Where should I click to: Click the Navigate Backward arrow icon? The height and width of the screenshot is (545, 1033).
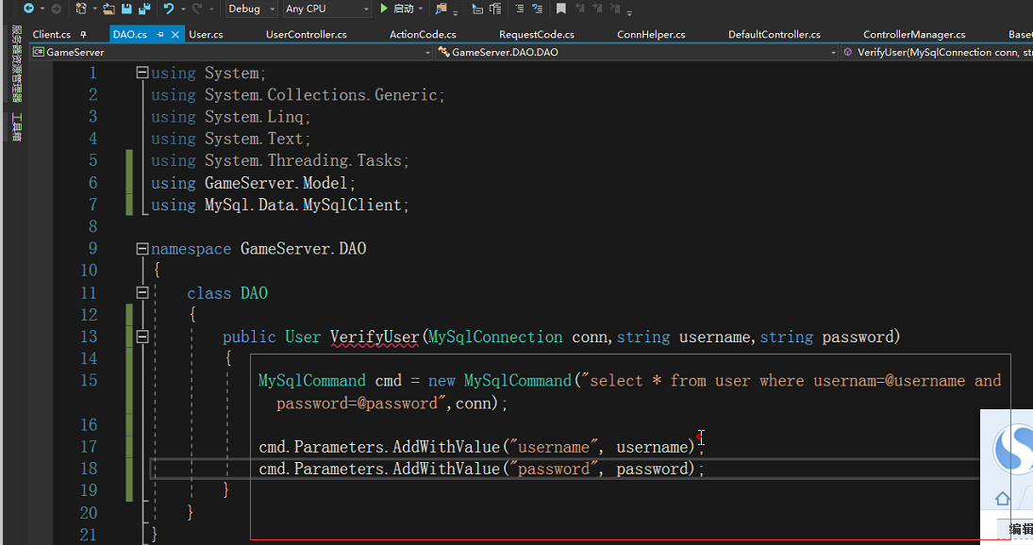pos(28,8)
